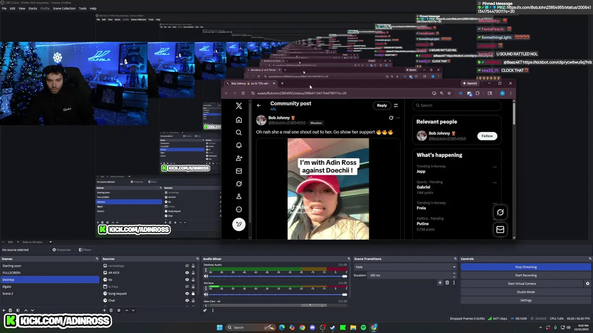Hide the Chat source

click(x=187, y=301)
